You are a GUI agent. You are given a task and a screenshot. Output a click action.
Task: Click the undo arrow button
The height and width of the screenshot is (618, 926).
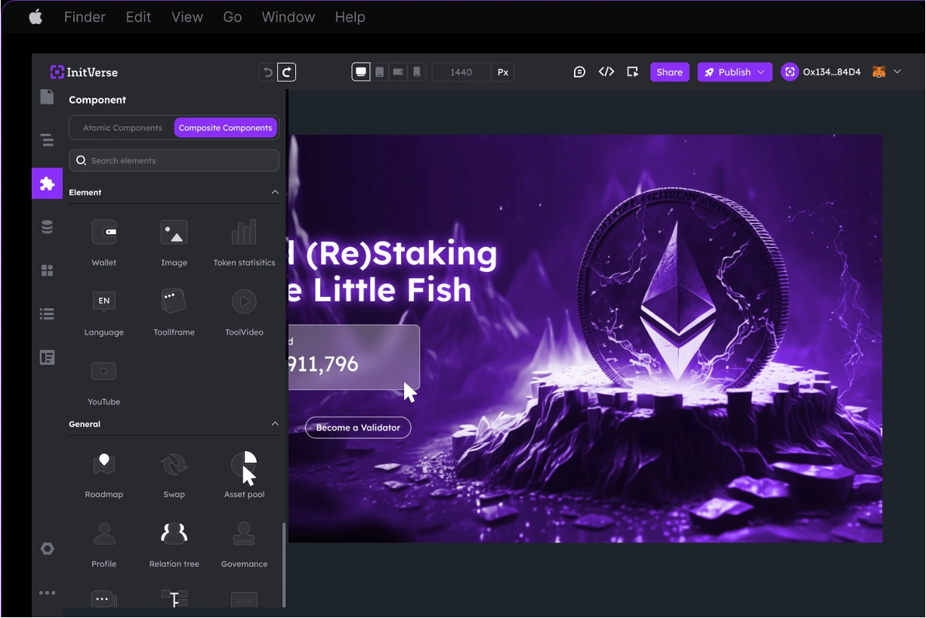coord(267,73)
